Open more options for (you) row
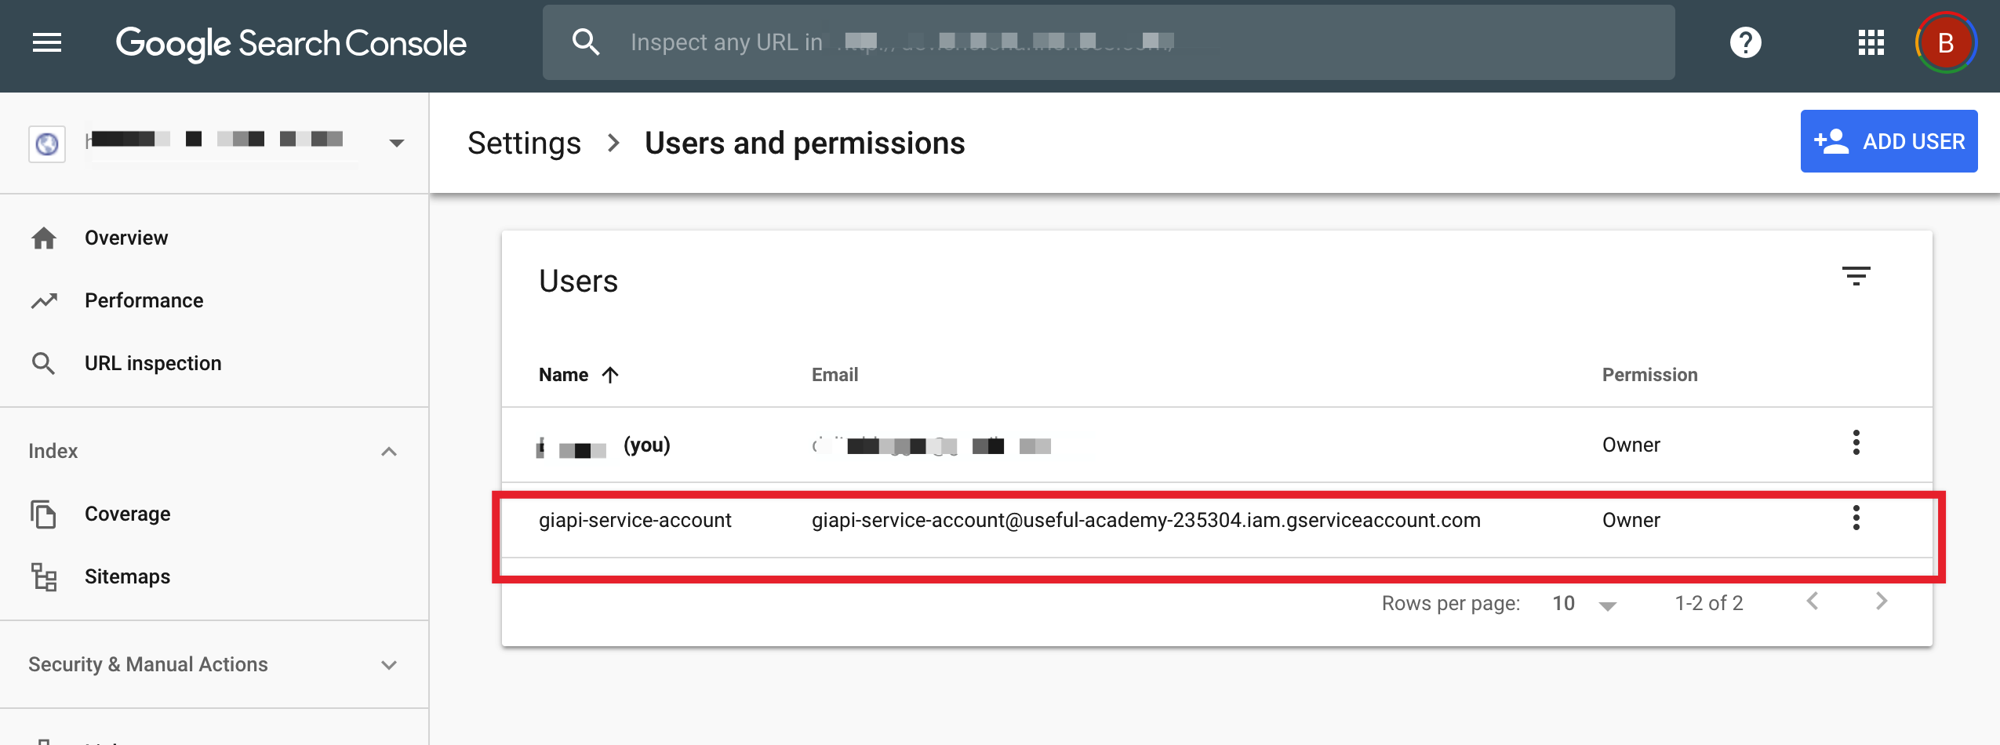This screenshot has width=2000, height=745. coord(1856,442)
